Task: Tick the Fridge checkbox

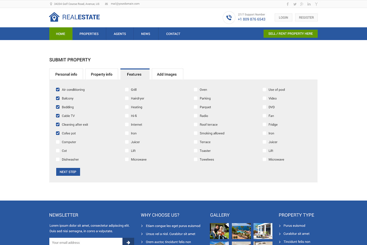Action: click(x=264, y=124)
